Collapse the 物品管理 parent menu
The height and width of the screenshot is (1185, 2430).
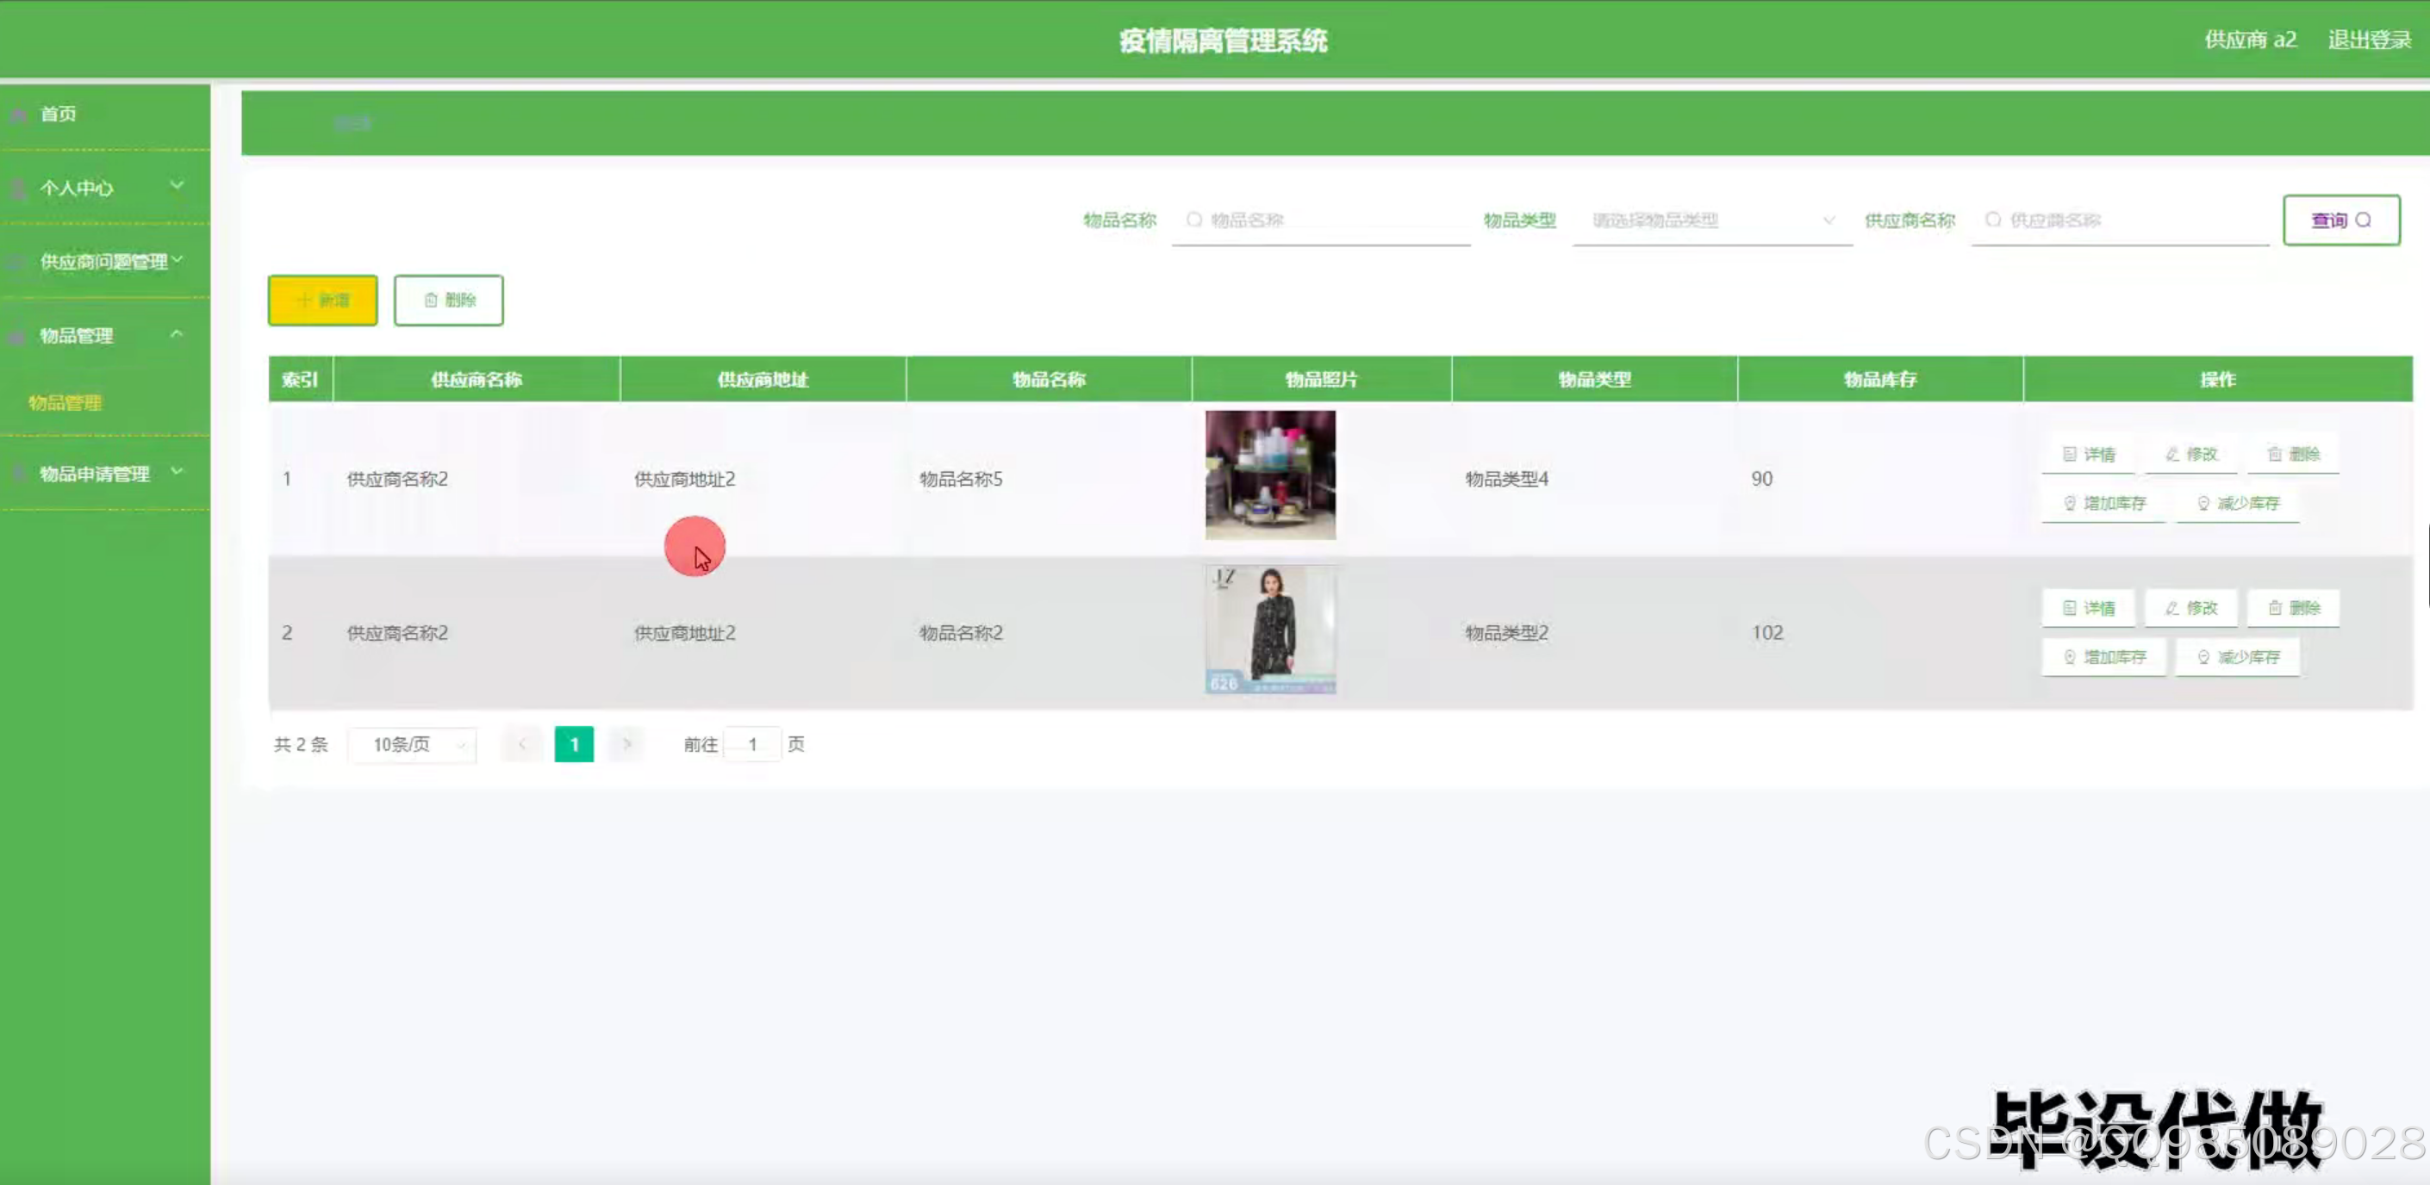[103, 336]
